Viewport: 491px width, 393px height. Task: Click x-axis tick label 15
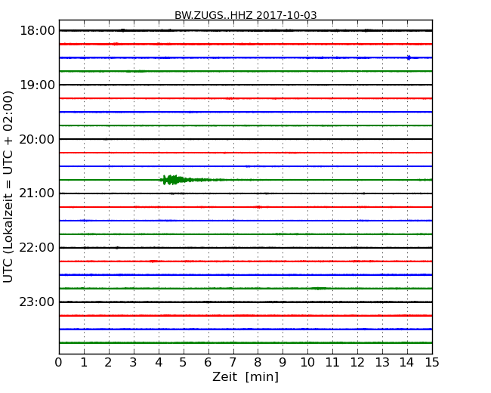click(432, 363)
